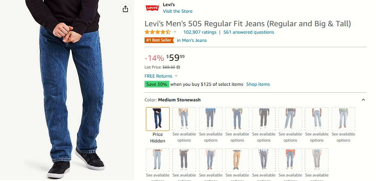
Task: Click the #1 Best Seller badge
Action: (159, 40)
